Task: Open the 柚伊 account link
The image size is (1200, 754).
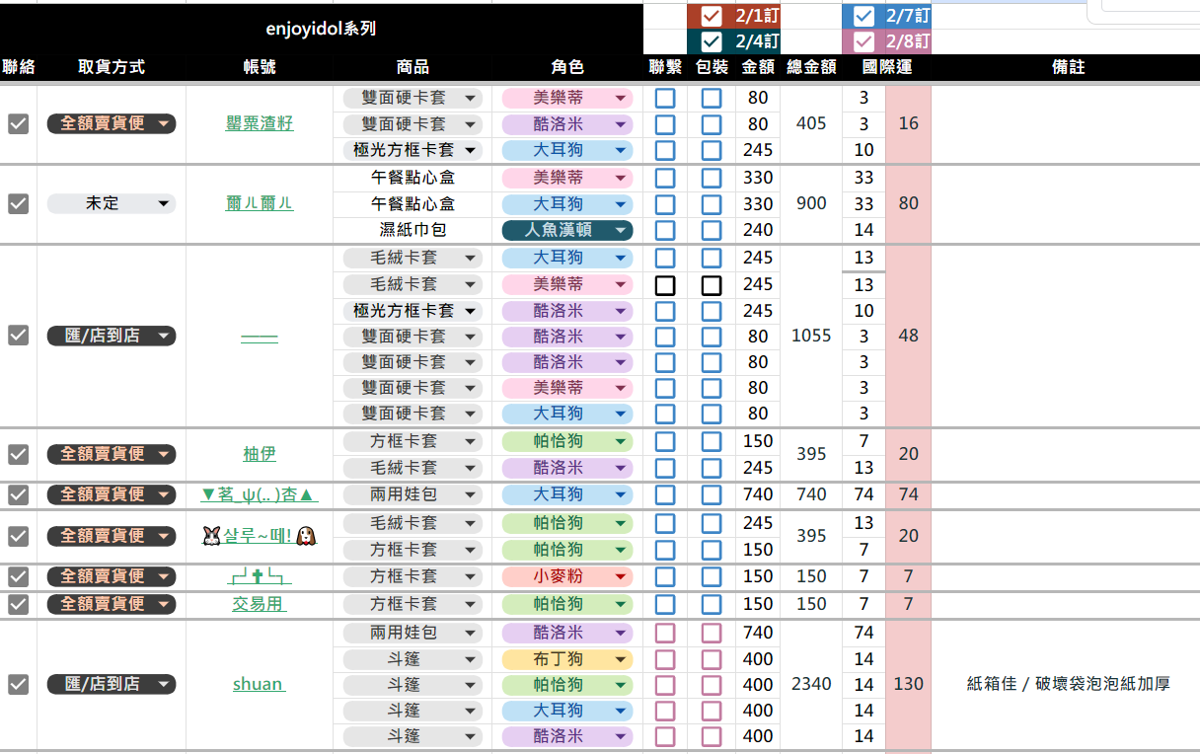Action: tap(259, 454)
